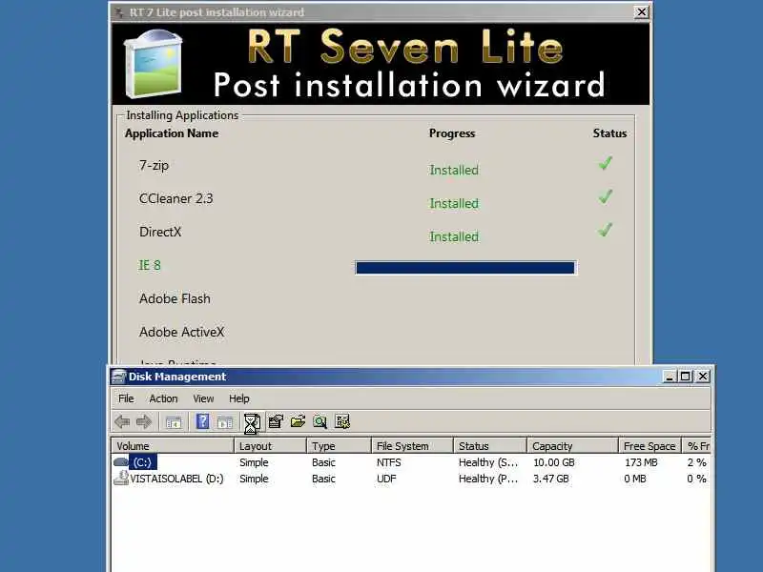Image resolution: width=763 pixels, height=572 pixels.
Task: Click the 7-zip application name
Action: [x=154, y=166]
